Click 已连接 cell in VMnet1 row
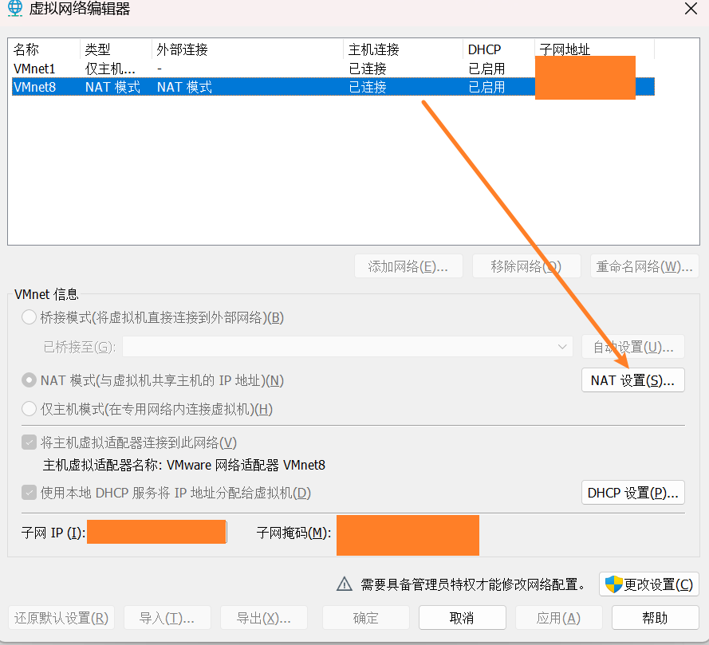The height and width of the screenshot is (645, 709). [x=368, y=69]
